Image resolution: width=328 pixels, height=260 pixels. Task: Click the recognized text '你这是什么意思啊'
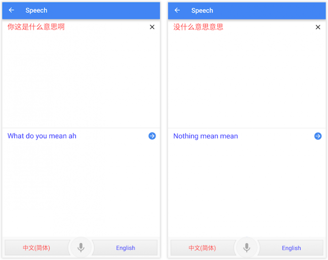[x=36, y=27]
